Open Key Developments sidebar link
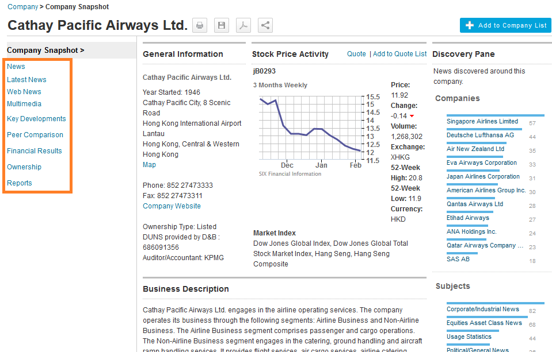This screenshot has width=552, height=352. [x=36, y=119]
